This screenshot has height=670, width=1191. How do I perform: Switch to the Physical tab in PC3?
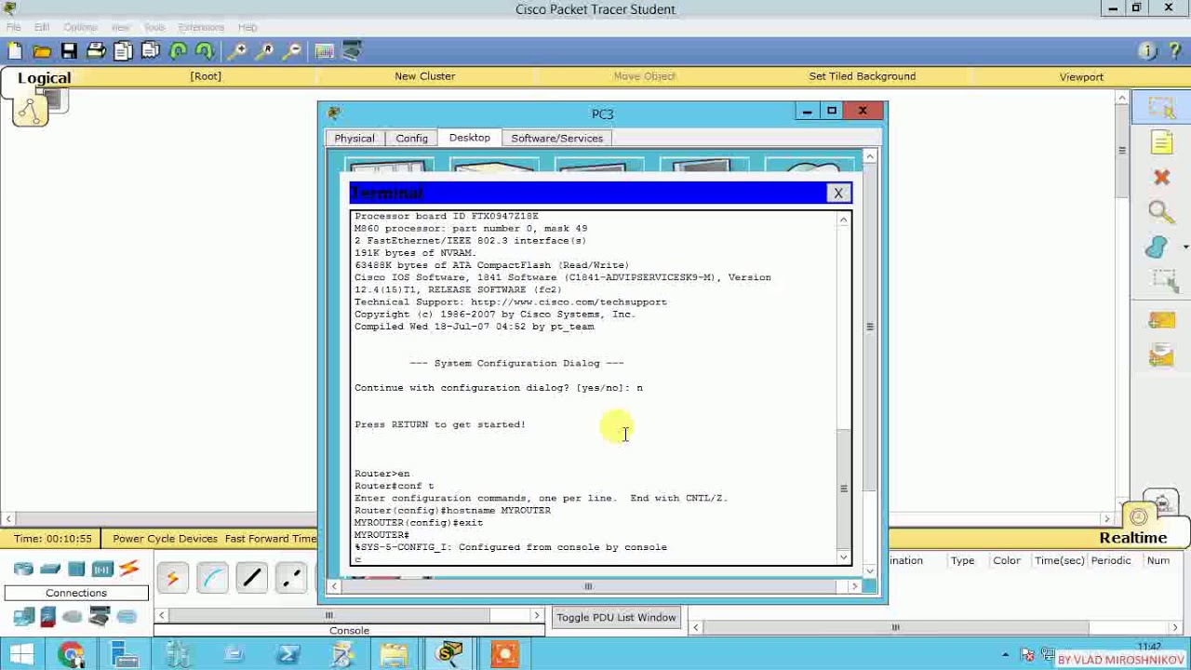355,138
